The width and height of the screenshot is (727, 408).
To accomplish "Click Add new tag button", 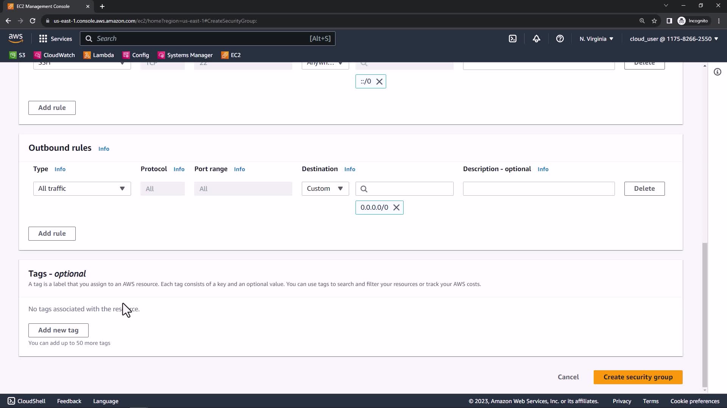I will 58,330.
